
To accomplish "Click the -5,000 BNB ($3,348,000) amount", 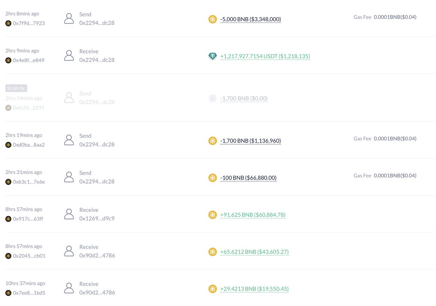I will tap(251, 19).
